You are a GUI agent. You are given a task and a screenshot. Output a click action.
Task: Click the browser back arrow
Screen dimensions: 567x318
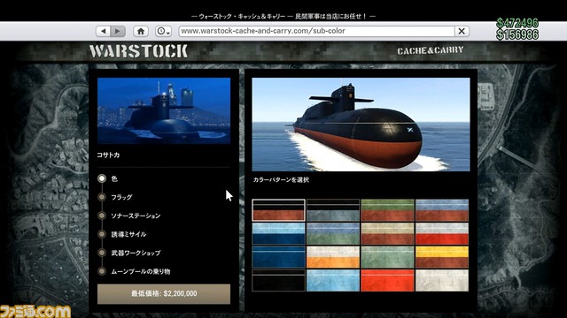click(x=104, y=32)
